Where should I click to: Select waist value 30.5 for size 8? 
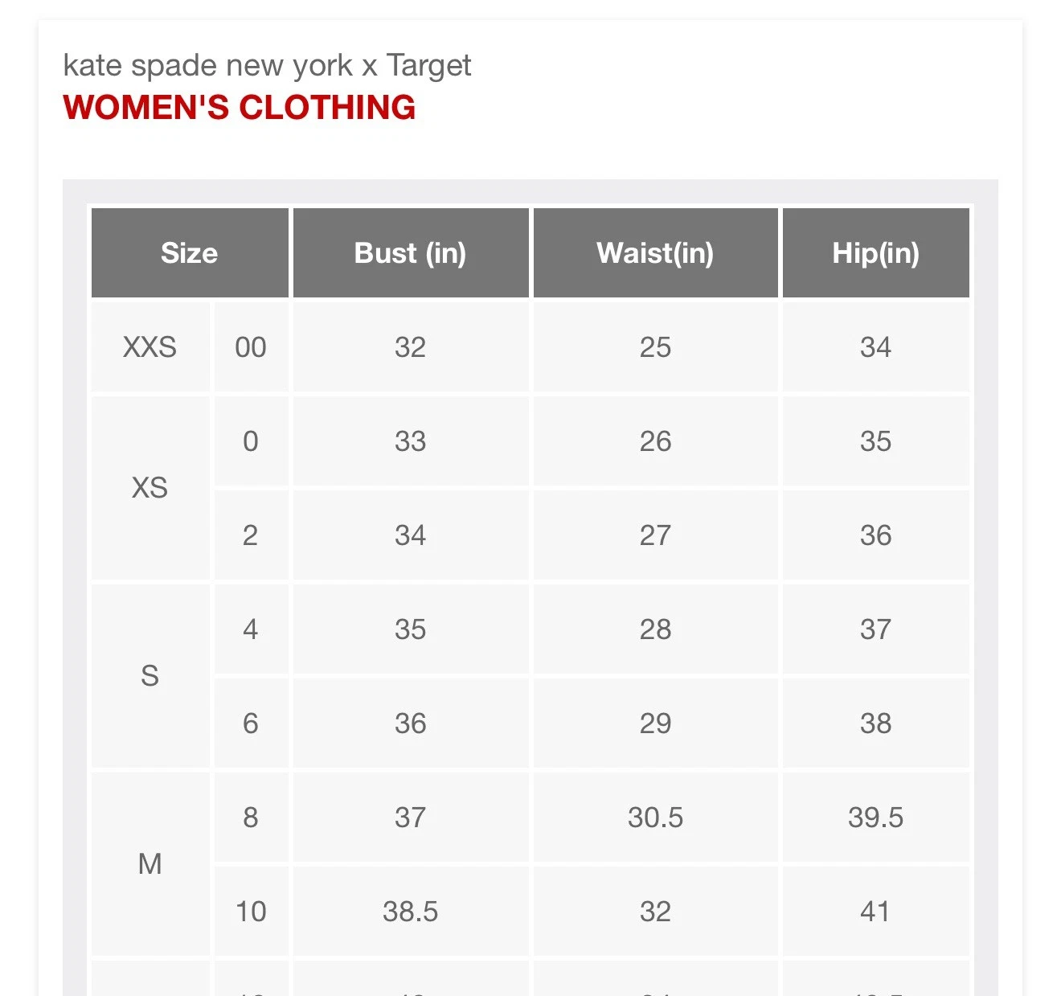(655, 818)
